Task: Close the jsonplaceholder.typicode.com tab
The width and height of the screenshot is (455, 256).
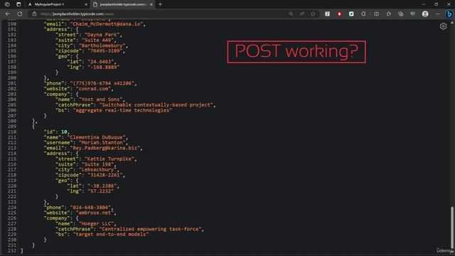Action: [151, 4]
